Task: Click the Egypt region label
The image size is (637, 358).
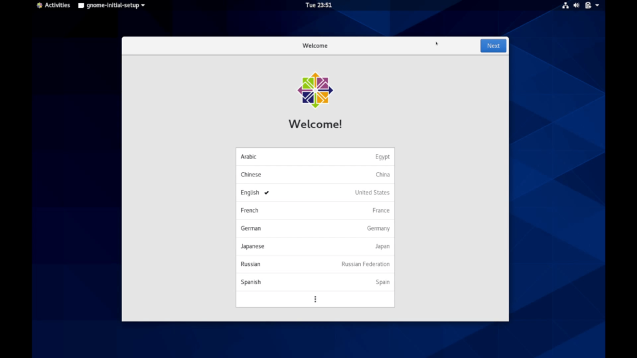Action: point(383,157)
